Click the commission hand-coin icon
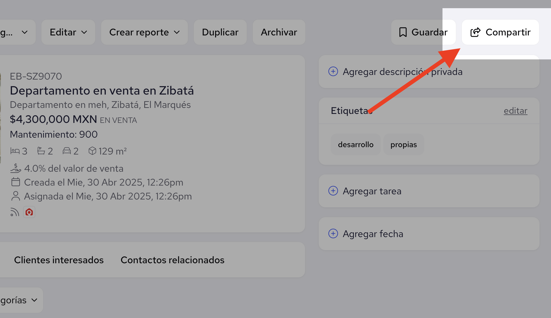551x318 pixels. click(16, 168)
